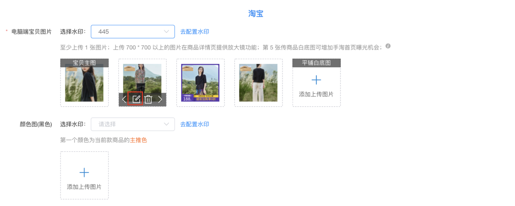Show info tooltip icon after upload hint

pyautogui.click(x=388, y=46)
